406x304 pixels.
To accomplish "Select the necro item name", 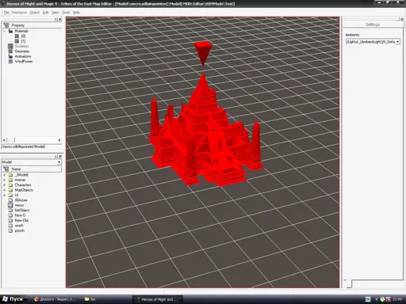I will pos(19,205).
